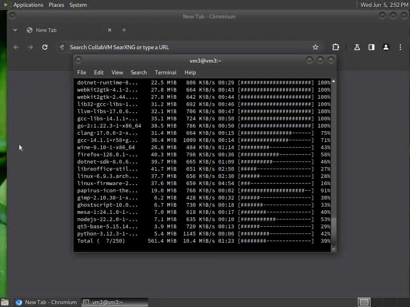Viewport: 410px width, 307px height.
Task: Click the Chromium back arrow
Action: point(16,47)
